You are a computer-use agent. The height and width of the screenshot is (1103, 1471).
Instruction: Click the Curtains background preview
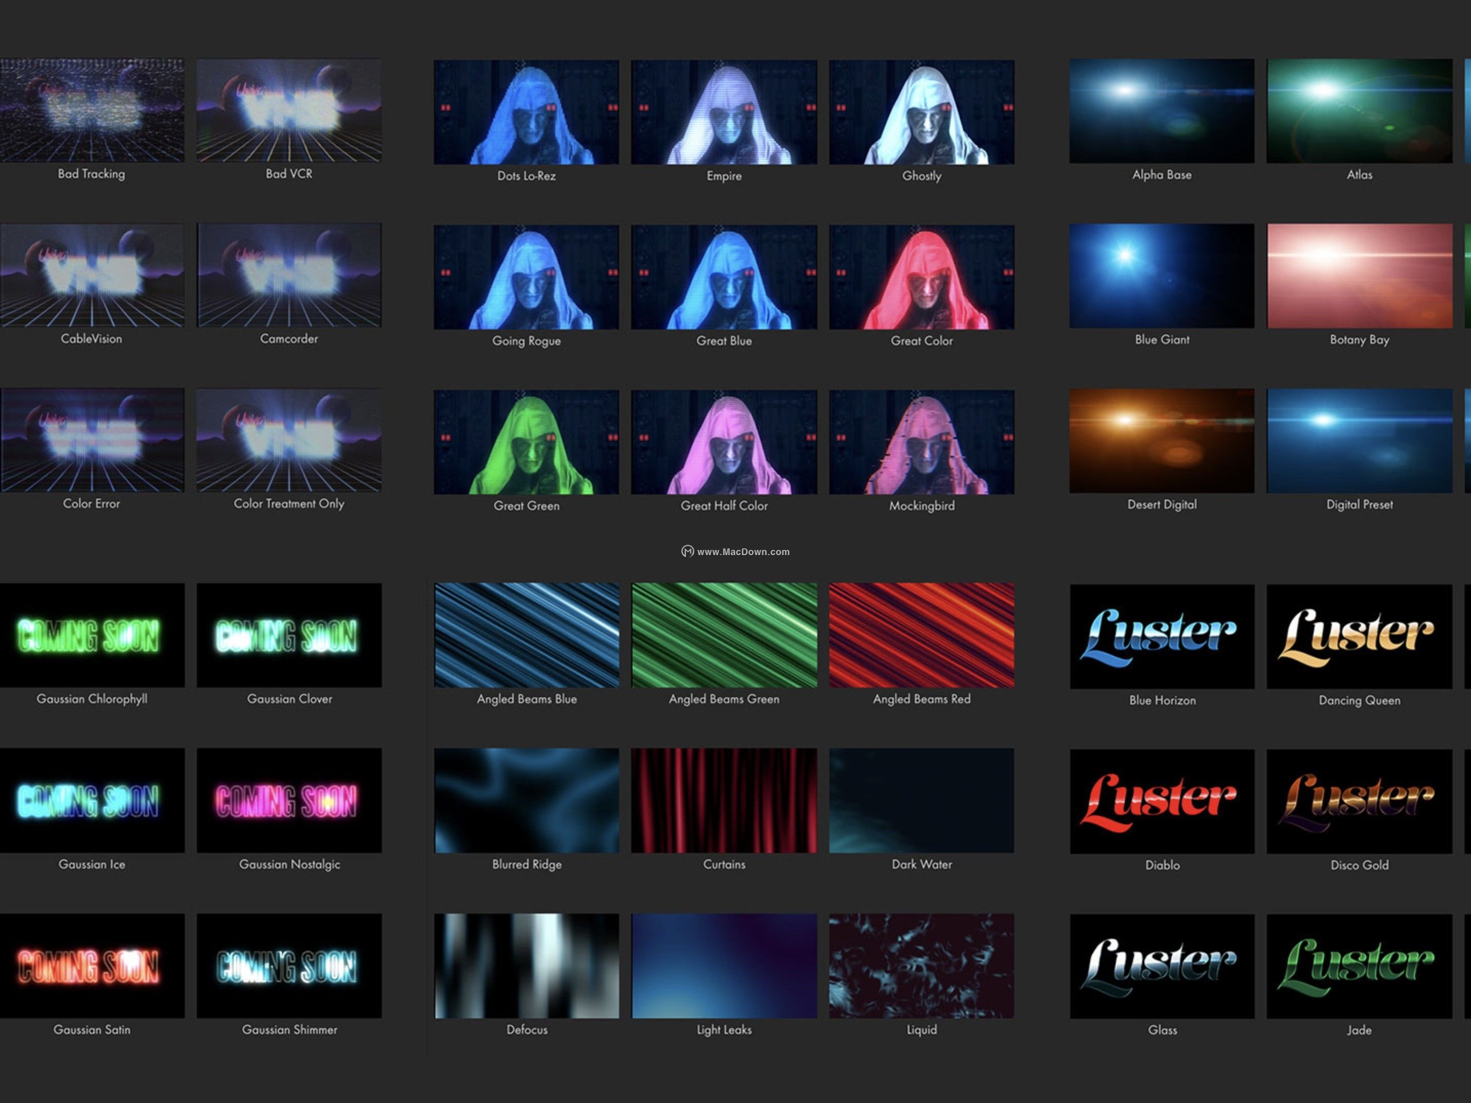tap(723, 801)
